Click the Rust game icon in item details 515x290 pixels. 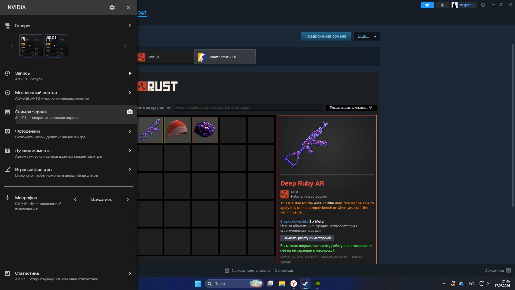click(285, 194)
